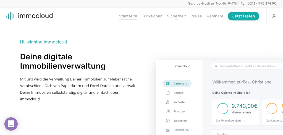This screenshot has width=283, height=135.
Task: Click the orange progress ring
Action: tap(272, 109)
